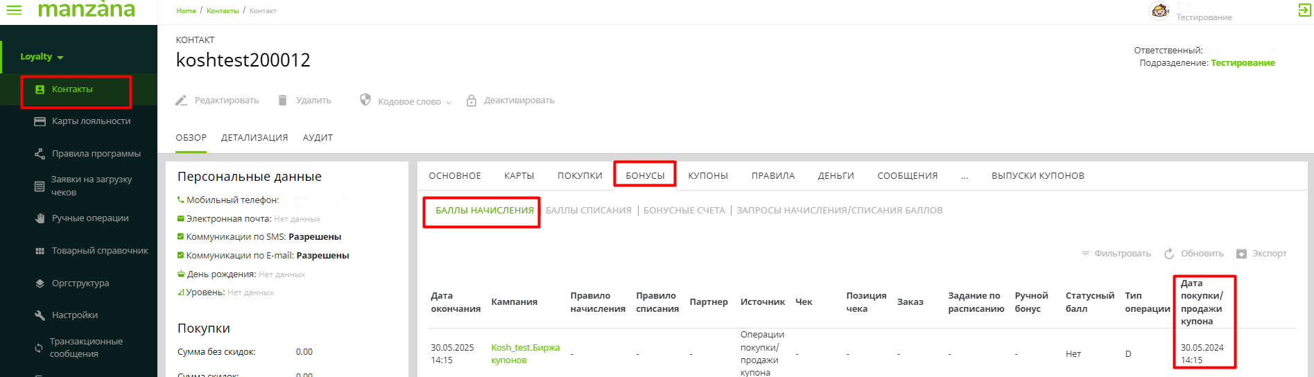Click the trash icon for Удалить

click(283, 100)
